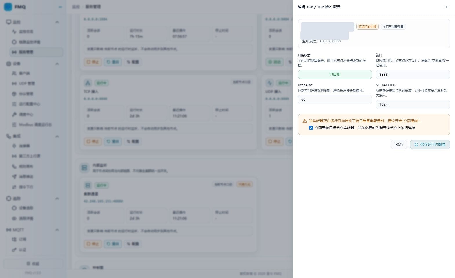Uncheck 立即重绑目标节点监听器 checkbox
Image resolution: width=455 pixels, height=278 pixels.
(311, 128)
